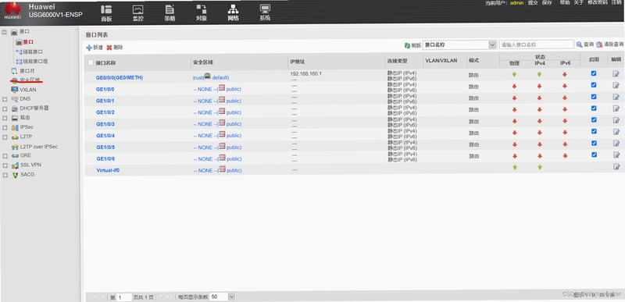Open the 策略 policy icon

pos(170,12)
